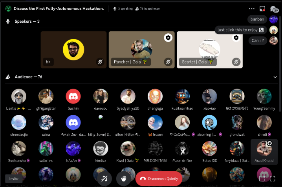282x187 pixels.
Task: Open the stage chat with 29 badge
Action: pos(274,9)
